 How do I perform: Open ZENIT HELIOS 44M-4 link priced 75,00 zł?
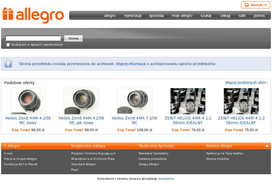click(x=241, y=120)
